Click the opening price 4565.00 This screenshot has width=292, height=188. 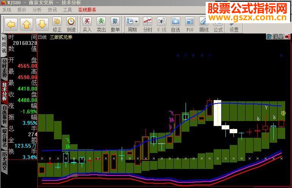click(27, 66)
